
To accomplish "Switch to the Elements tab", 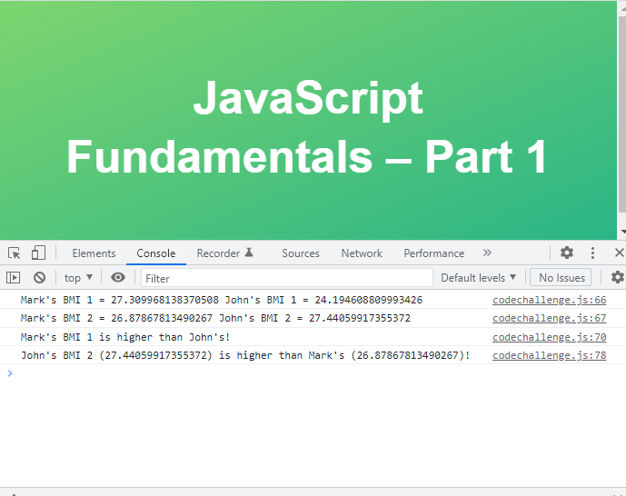I will click(x=94, y=253).
